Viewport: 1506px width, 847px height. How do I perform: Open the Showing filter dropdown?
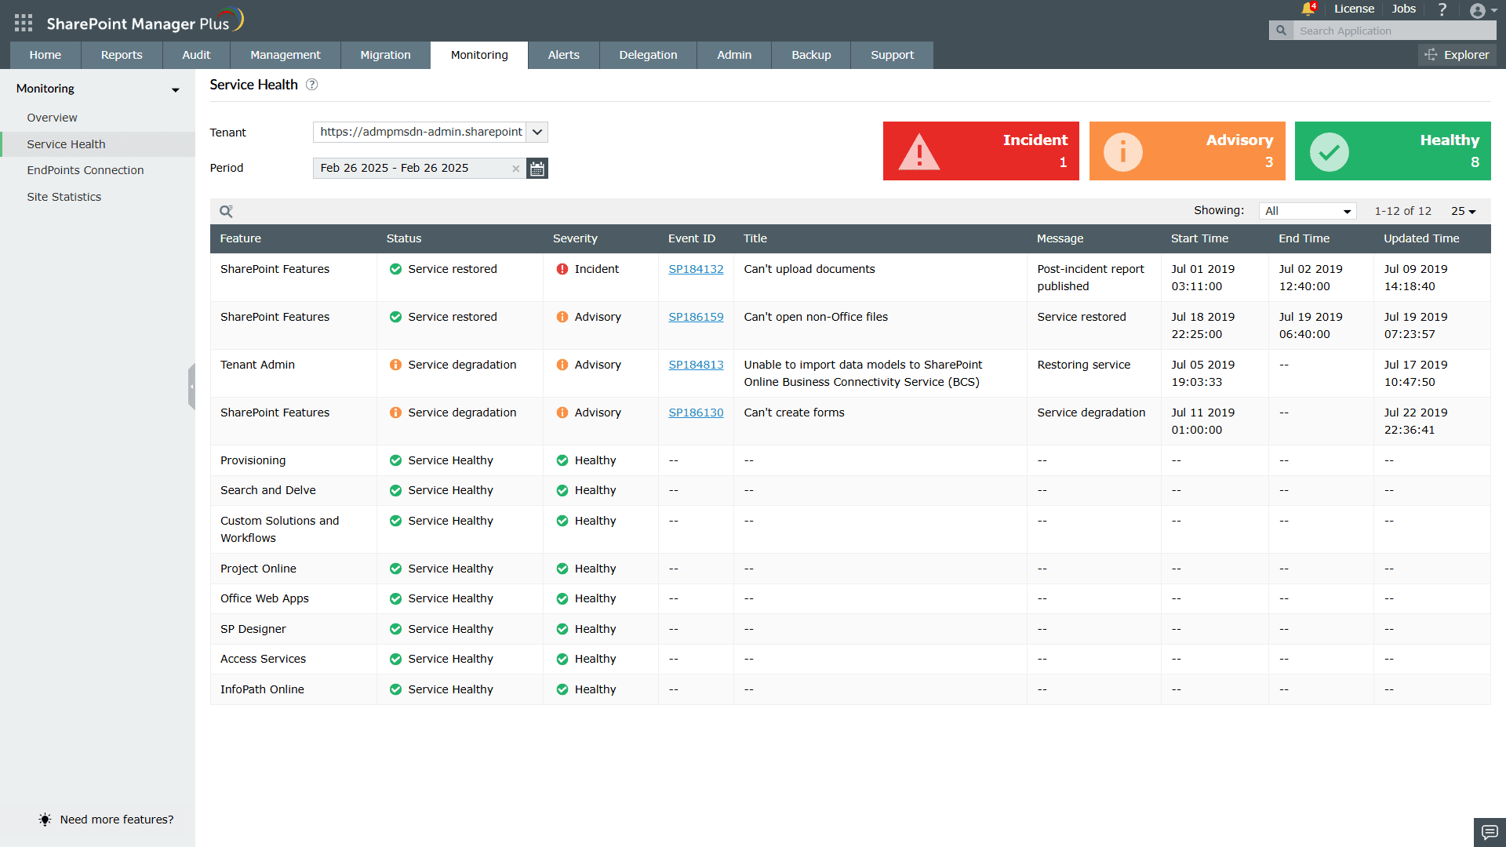1308,211
